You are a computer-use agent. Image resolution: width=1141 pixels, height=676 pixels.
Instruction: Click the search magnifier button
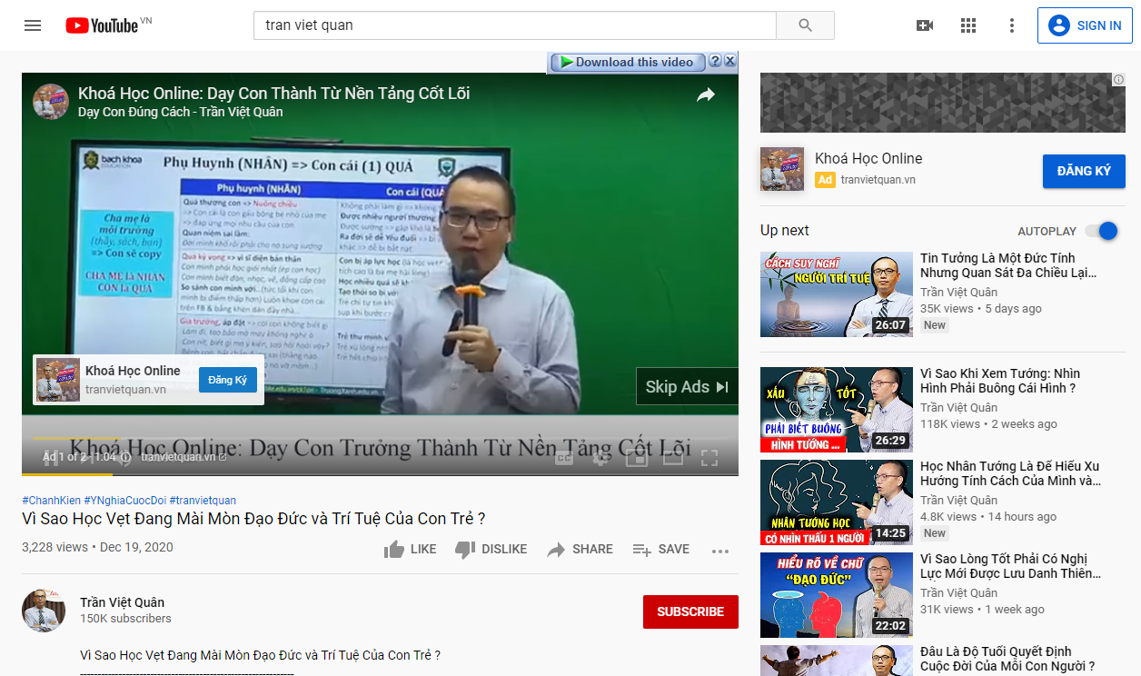[805, 25]
